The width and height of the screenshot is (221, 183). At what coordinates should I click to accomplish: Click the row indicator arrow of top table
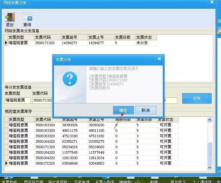click(6, 43)
